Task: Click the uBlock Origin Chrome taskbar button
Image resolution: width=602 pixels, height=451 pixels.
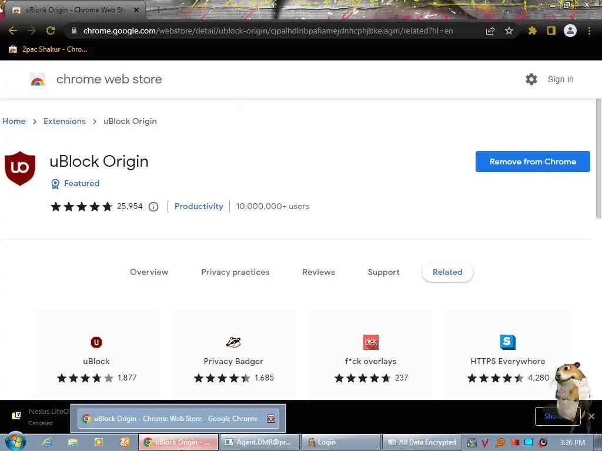Action: click(178, 442)
